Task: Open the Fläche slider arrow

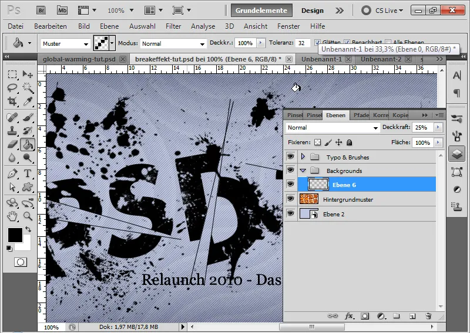Action: 438,142
